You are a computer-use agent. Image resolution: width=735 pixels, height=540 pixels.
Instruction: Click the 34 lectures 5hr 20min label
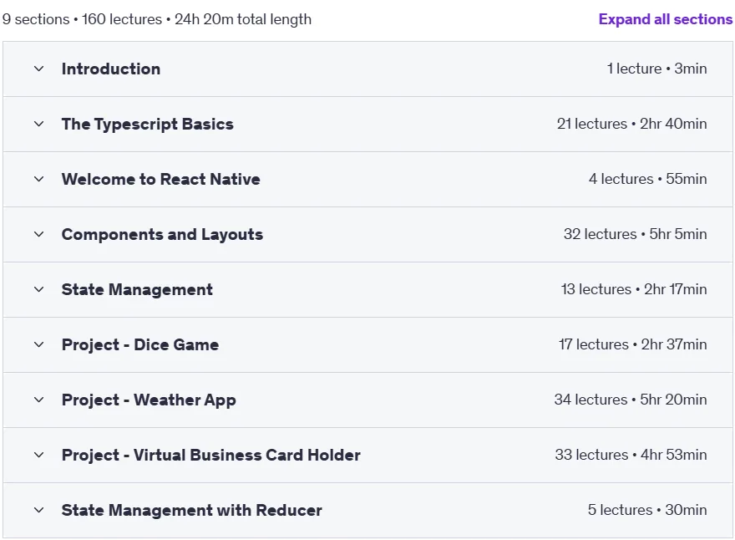(631, 400)
